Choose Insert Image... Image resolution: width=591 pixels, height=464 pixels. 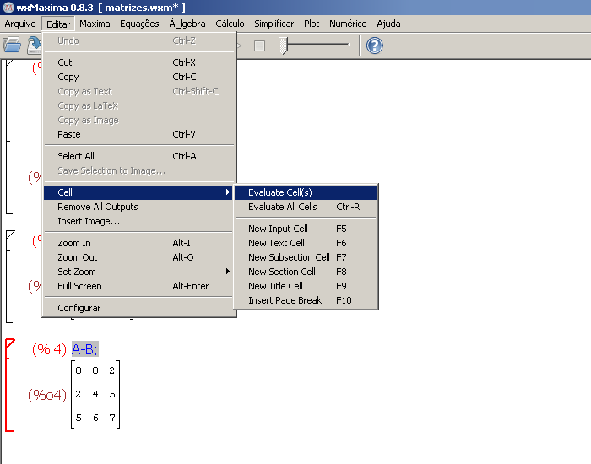(x=138, y=221)
